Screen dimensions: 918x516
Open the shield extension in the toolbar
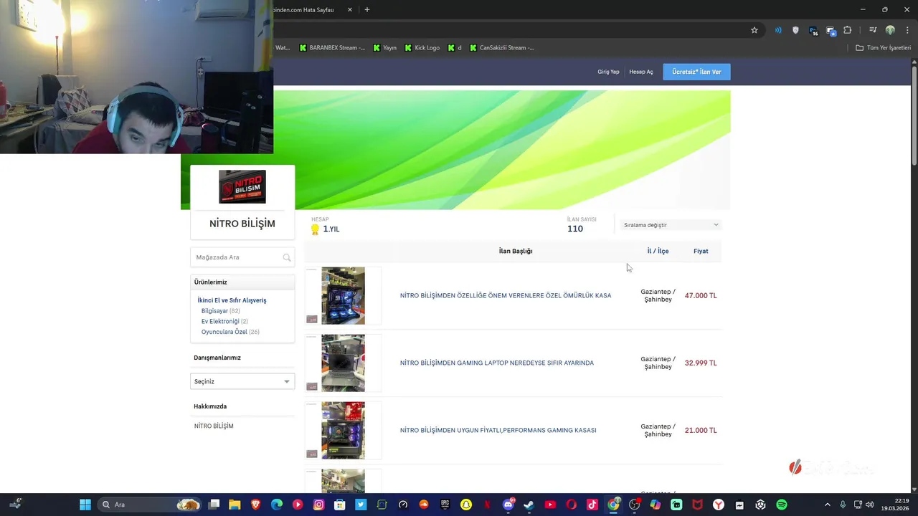795,30
